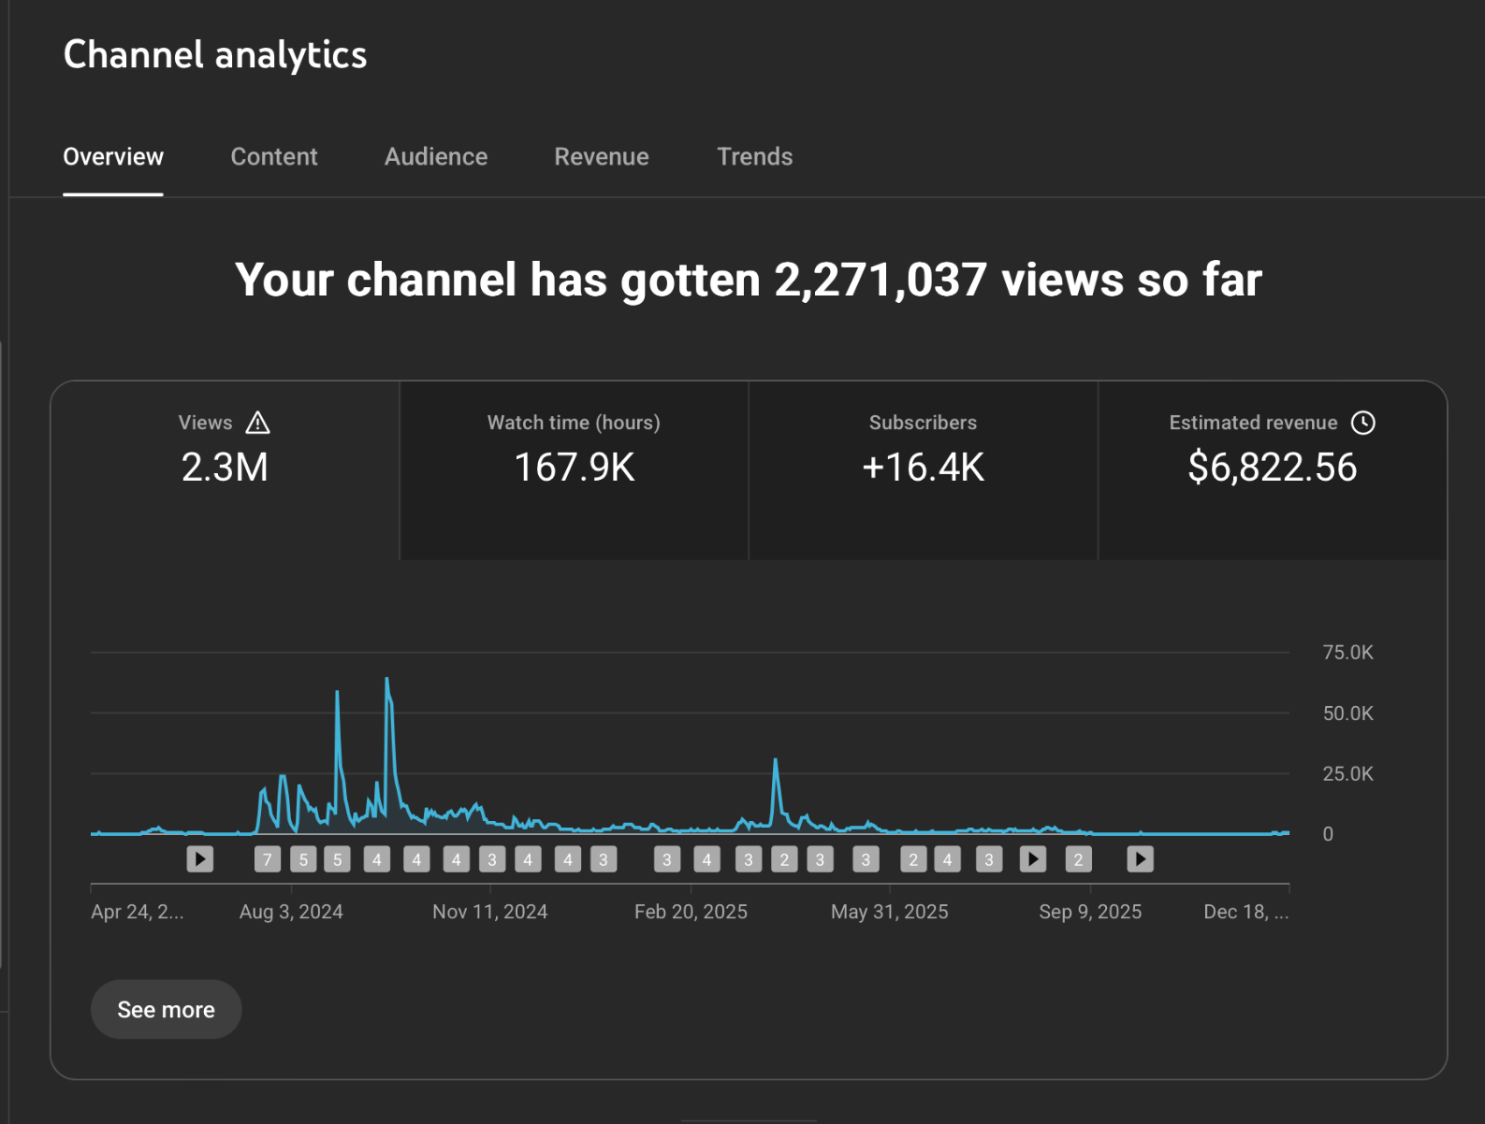Select the Trends tab
Screen dimensions: 1485x1124
754,156
